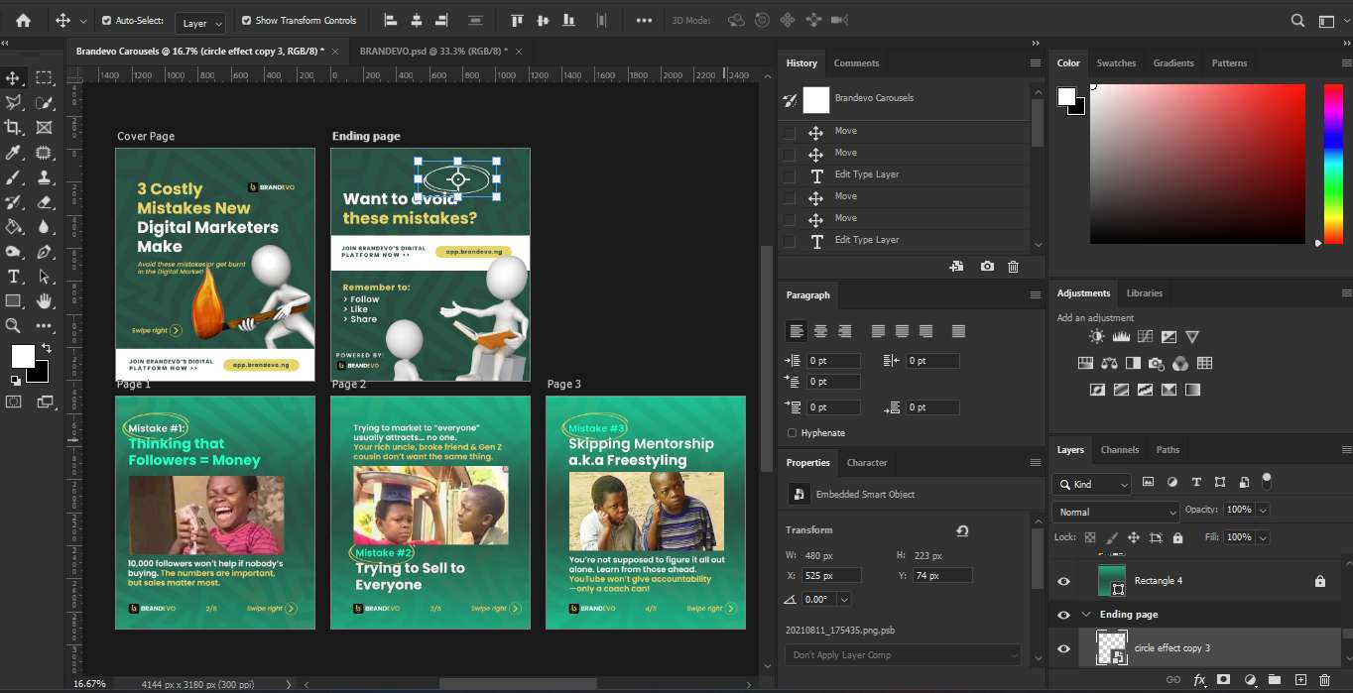Select the Eraser tool

click(44, 202)
